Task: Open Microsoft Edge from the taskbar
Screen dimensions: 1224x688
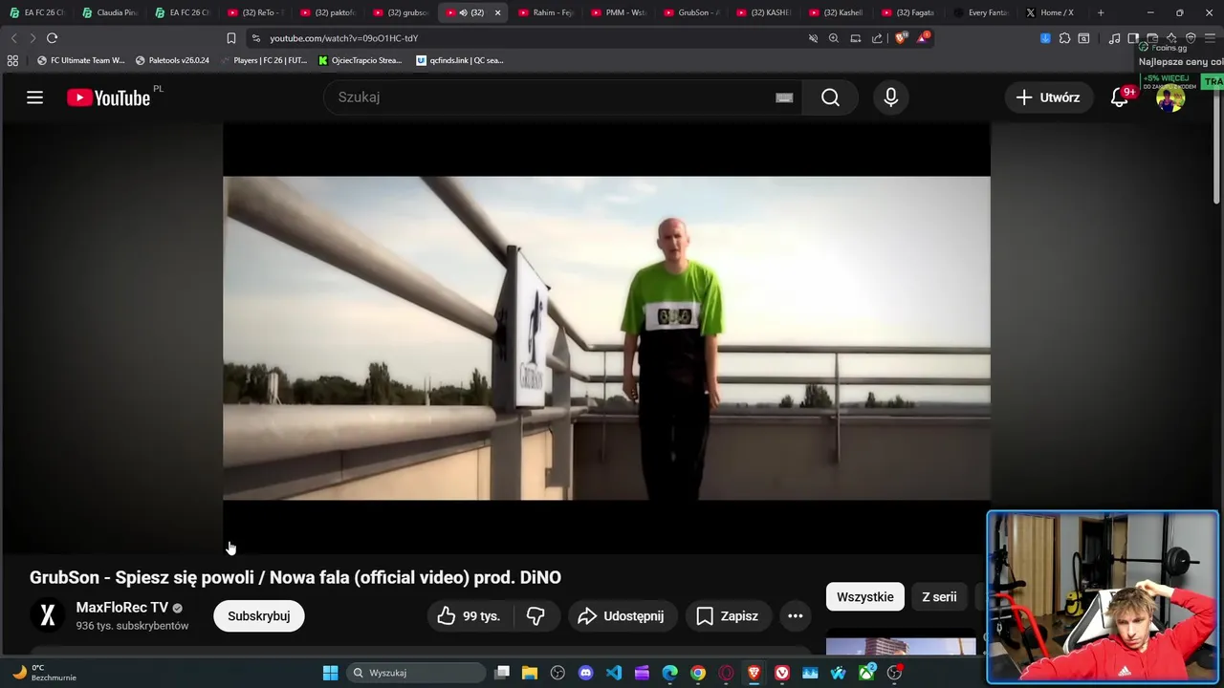Action: (x=670, y=673)
